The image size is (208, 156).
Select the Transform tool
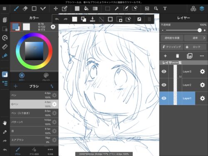point(64,9)
